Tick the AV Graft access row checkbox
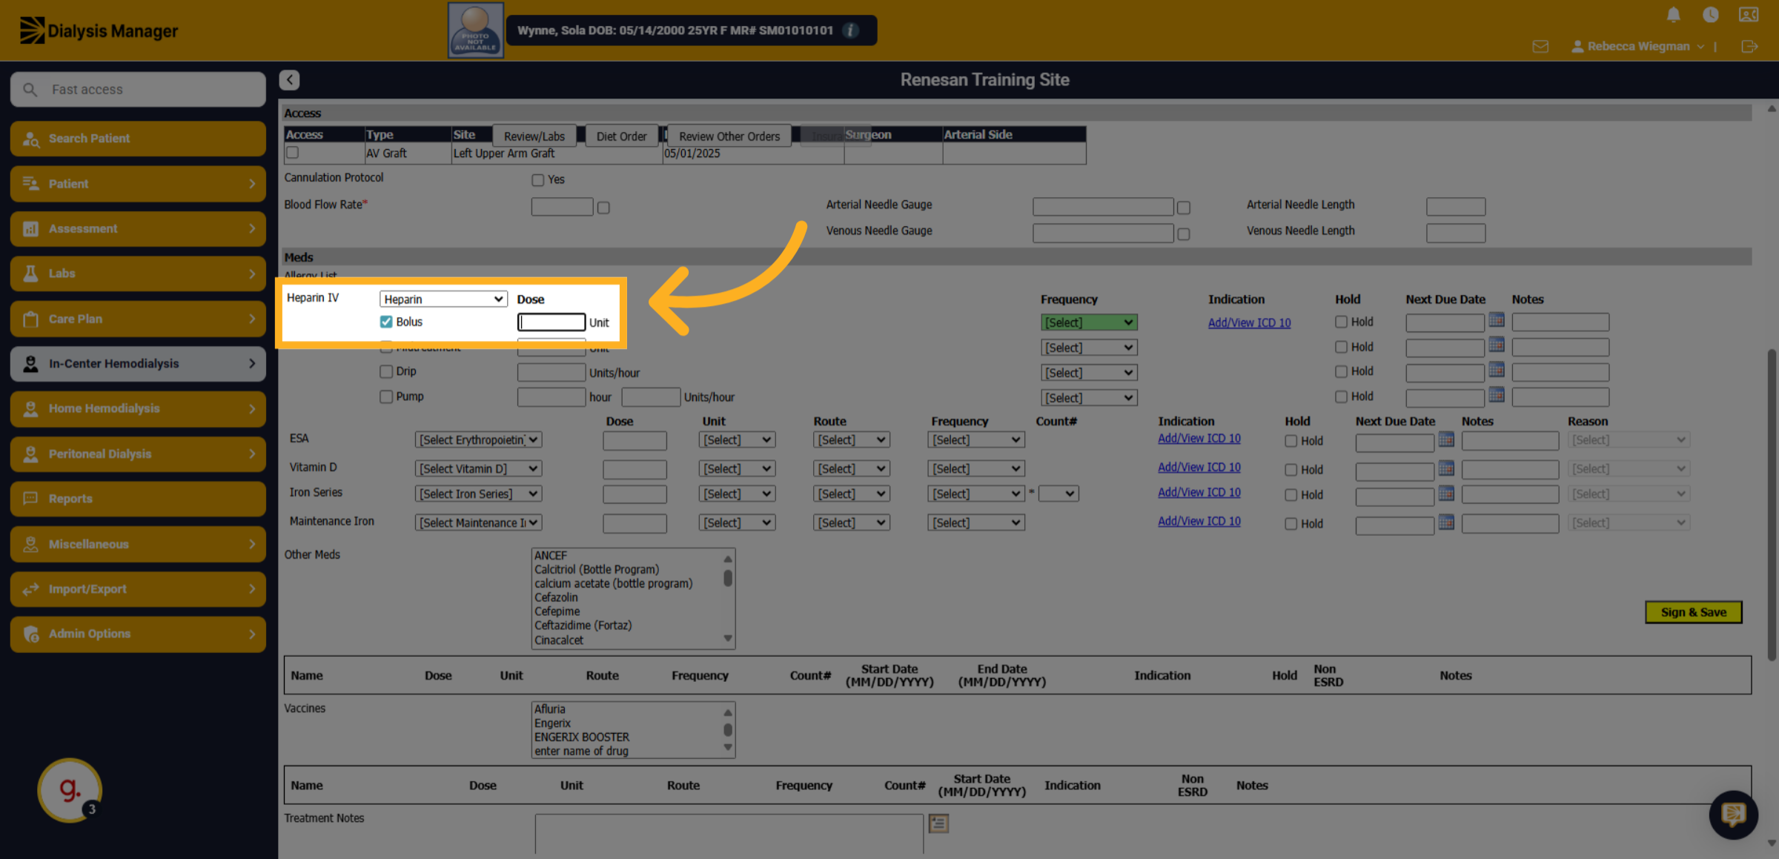The image size is (1779, 859). point(293,153)
